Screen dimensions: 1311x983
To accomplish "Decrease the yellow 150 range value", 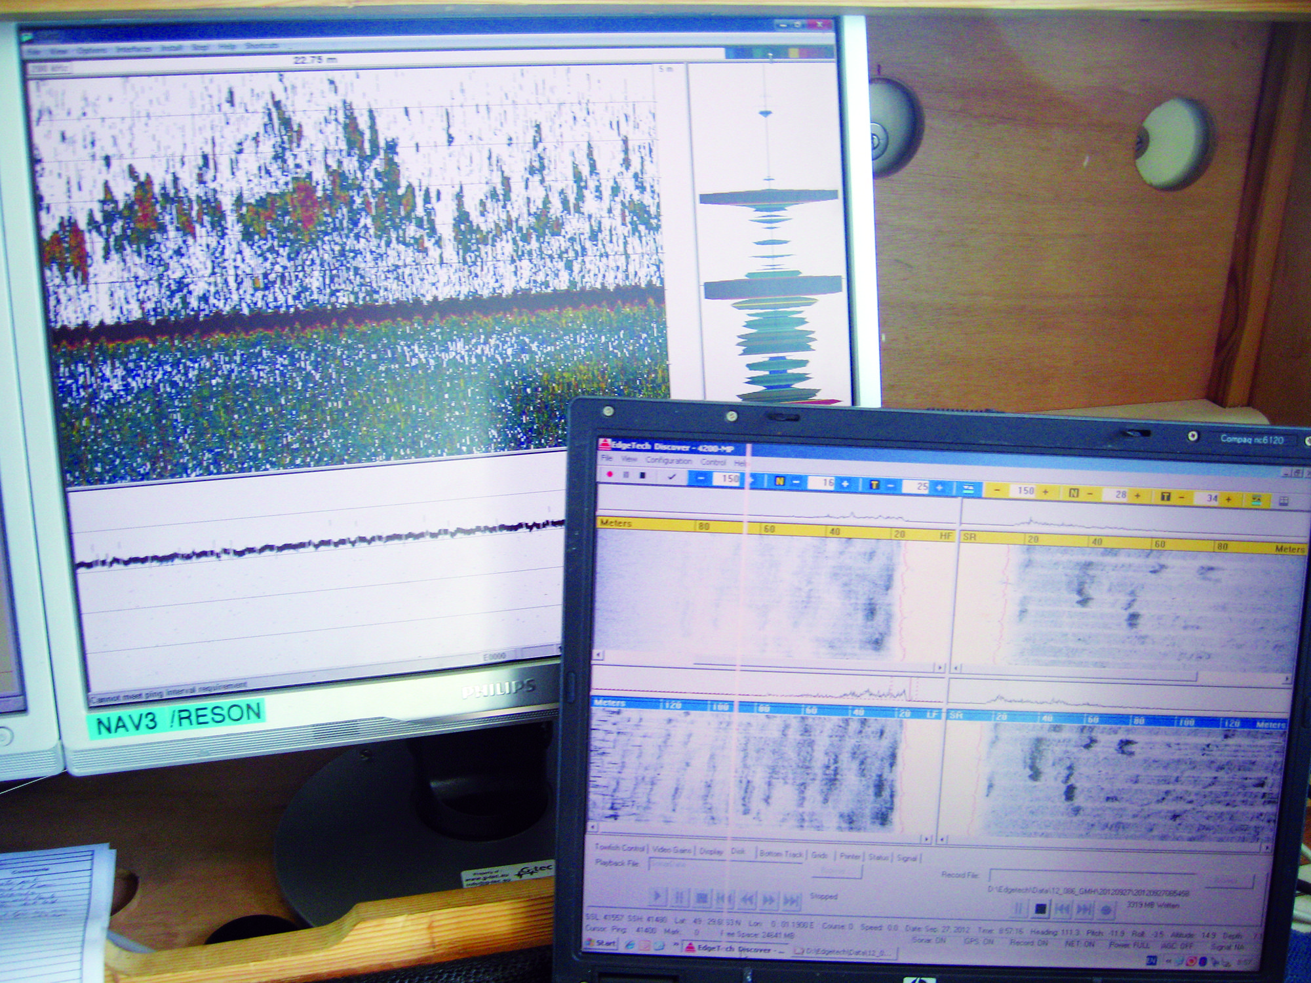I will 997,490.
